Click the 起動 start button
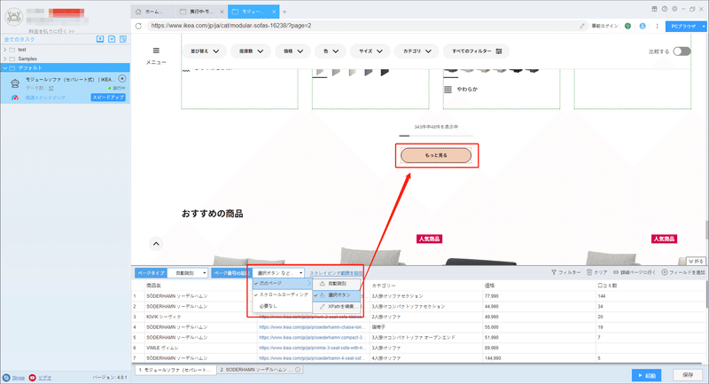 [647, 375]
